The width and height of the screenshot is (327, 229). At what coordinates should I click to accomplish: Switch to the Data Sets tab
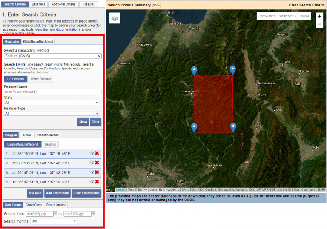(38, 4)
